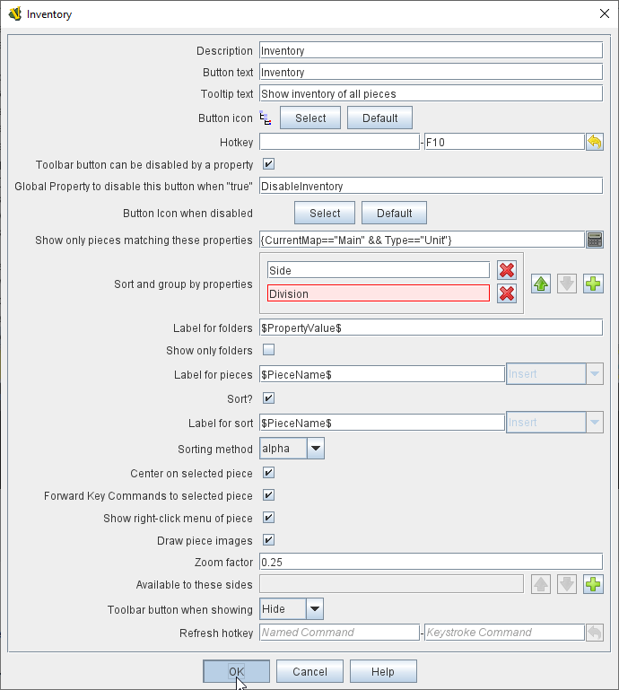Remove the Side sort property
This screenshot has height=690, width=619.
tap(506, 270)
